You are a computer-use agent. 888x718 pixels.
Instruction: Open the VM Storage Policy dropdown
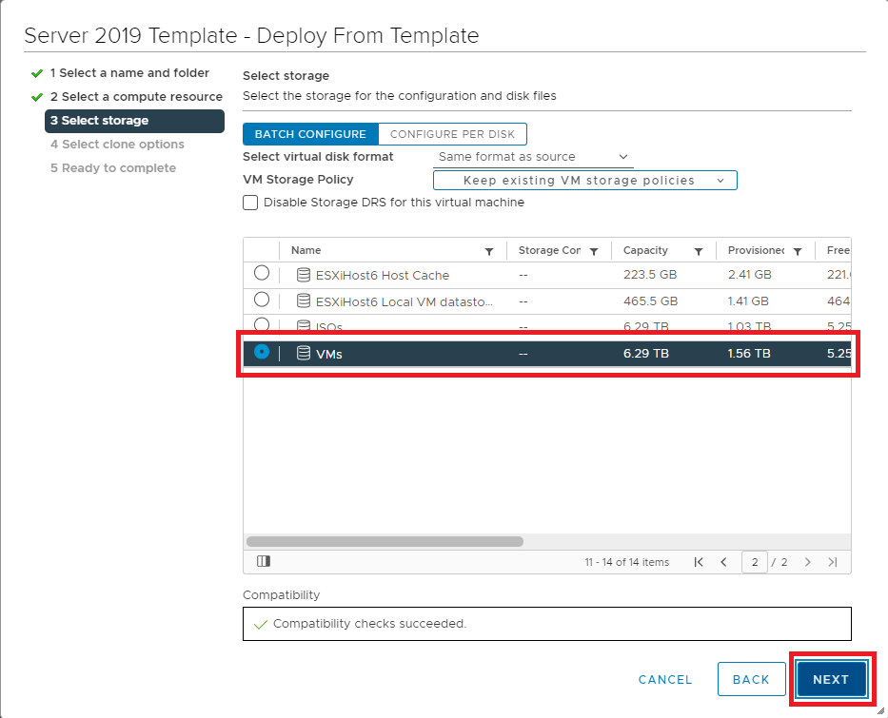pyautogui.click(x=584, y=181)
